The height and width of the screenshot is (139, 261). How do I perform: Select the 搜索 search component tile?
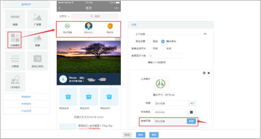click(15, 19)
